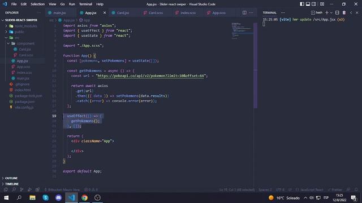Open Discord from the taskbar
The image size is (362, 203).
(x=58, y=198)
